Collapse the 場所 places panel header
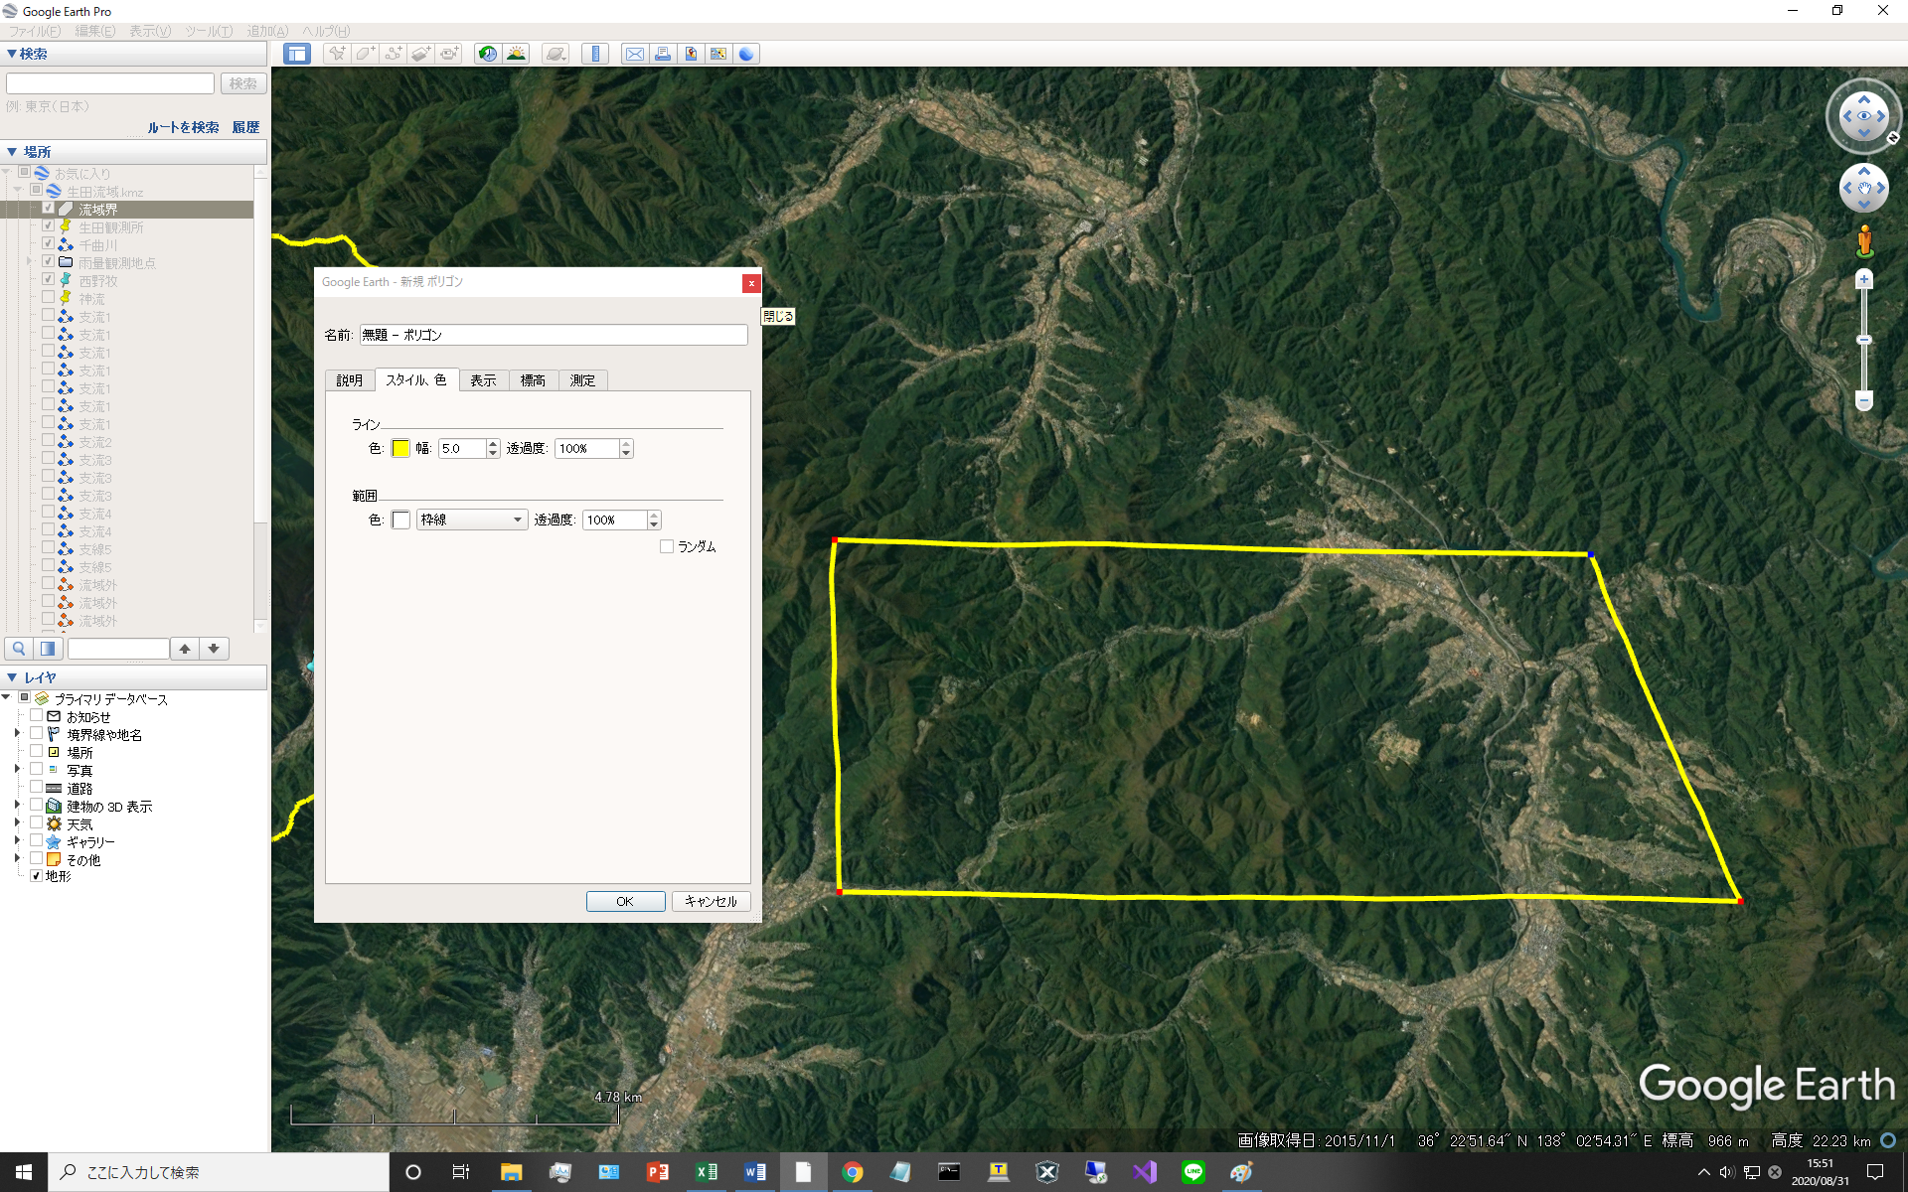 point(133,152)
